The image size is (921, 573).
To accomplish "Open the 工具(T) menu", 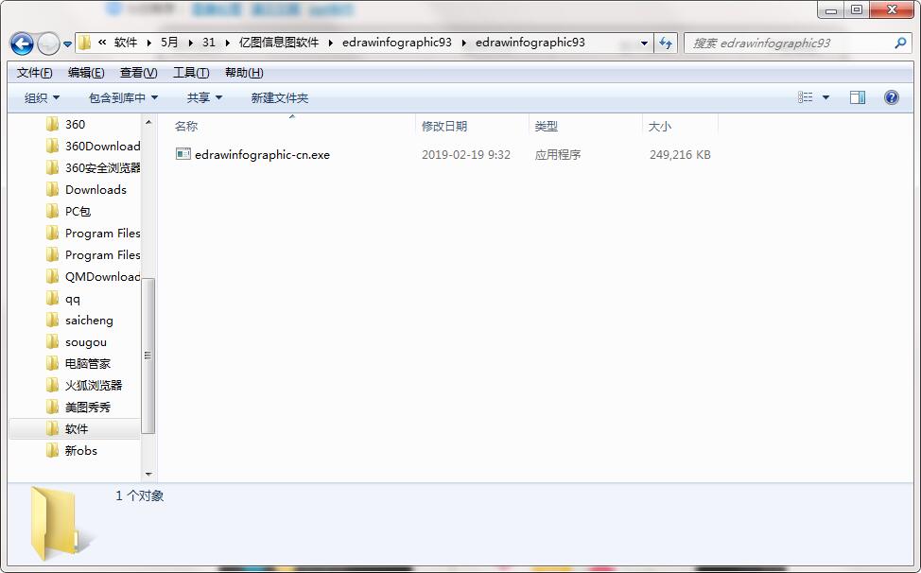I will click(191, 73).
